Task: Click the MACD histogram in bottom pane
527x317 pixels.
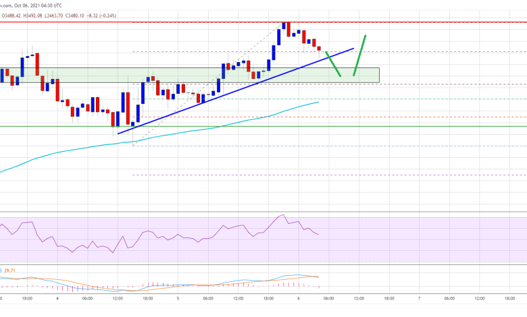Action: pyautogui.click(x=154, y=284)
